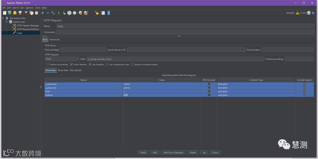
Task: Uncheck Include Equals for Submit row
Action: pos(305,95)
